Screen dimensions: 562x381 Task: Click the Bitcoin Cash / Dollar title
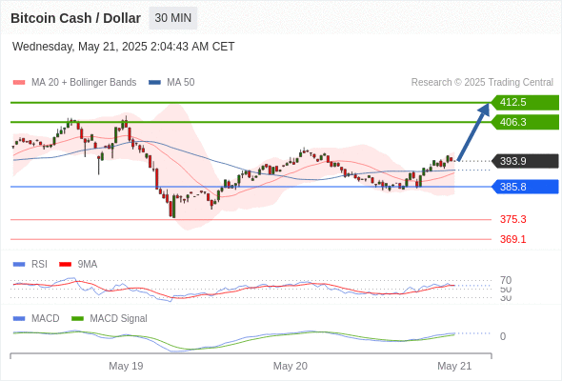point(75,18)
